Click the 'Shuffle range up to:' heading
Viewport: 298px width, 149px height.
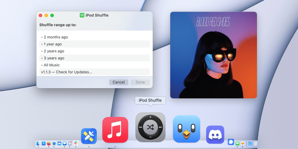[58, 25]
